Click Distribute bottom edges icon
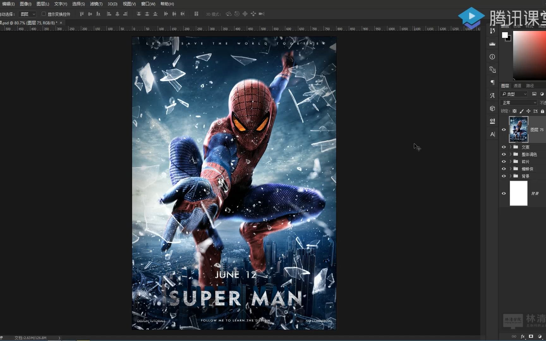The image size is (546, 341). (155, 14)
